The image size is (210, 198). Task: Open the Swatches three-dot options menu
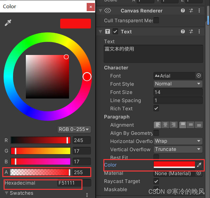(87, 195)
